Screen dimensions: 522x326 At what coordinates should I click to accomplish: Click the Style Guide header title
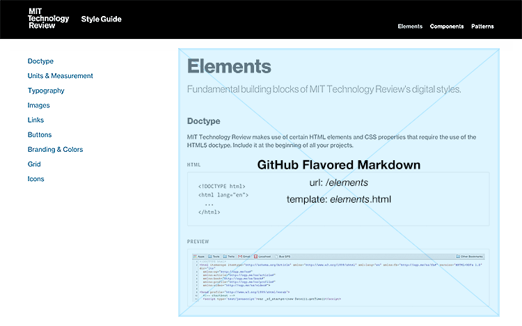pos(101,19)
